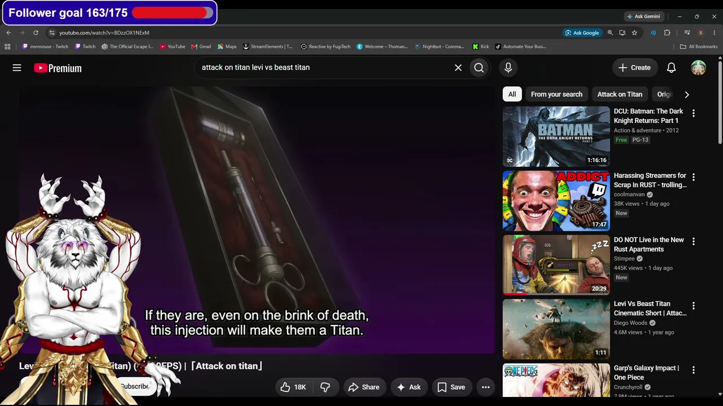Open the All Bookmarks folder
723x406 pixels.
pos(699,47)
